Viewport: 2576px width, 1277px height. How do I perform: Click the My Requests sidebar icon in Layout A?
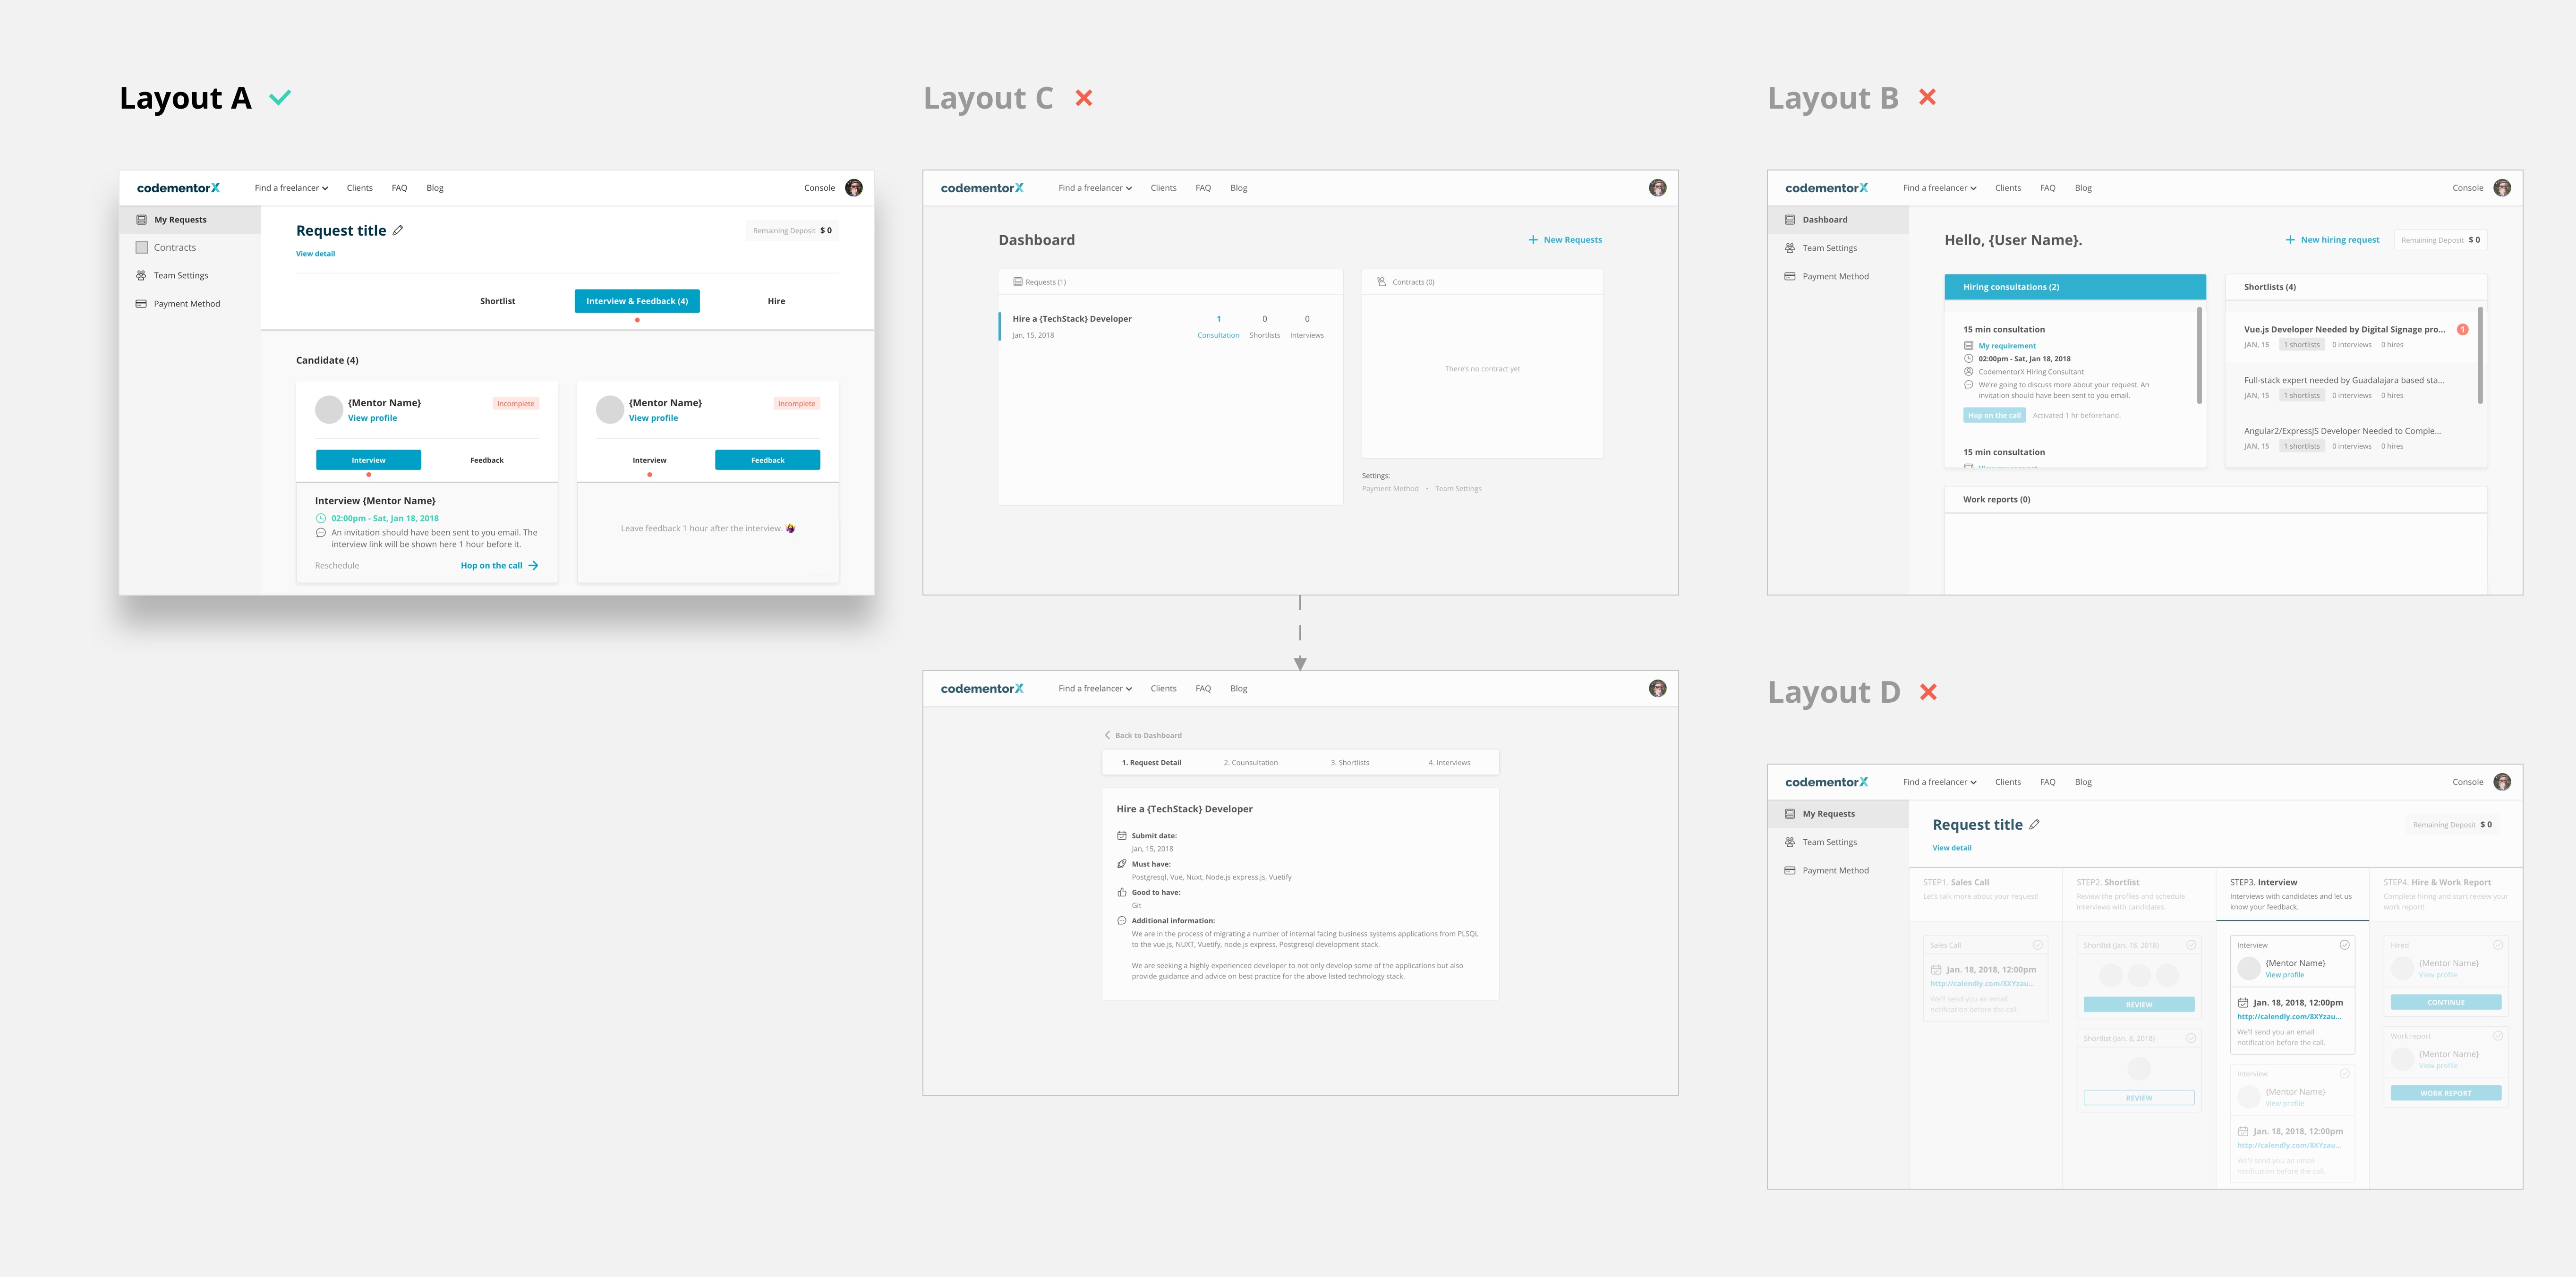point(141,219)
